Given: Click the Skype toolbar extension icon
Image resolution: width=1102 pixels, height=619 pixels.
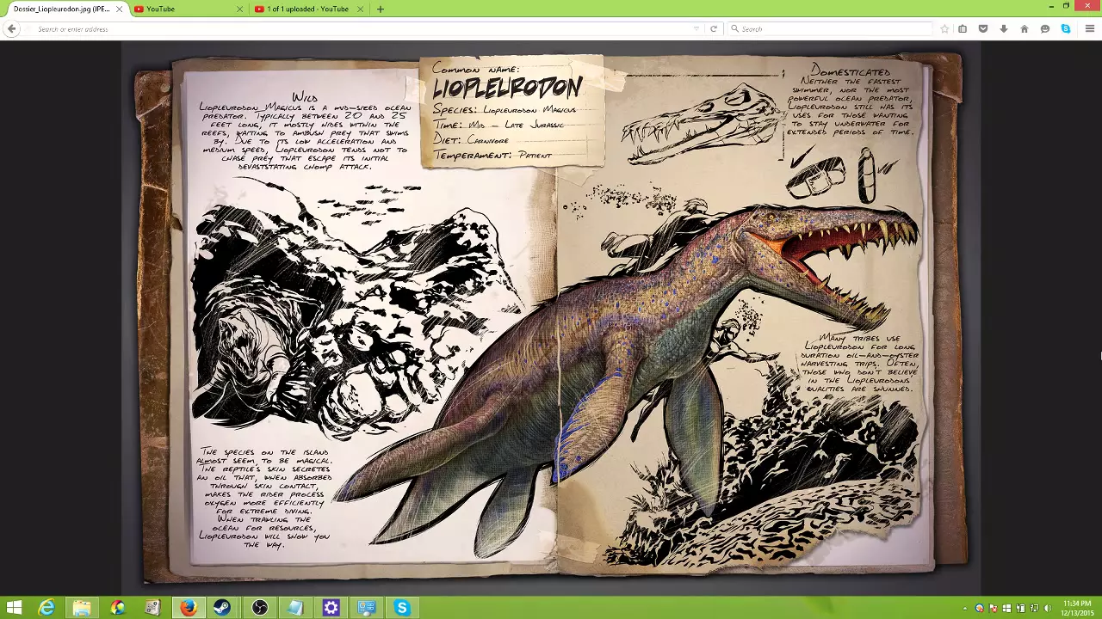Looking at the screenshot, I should point(1066,28).
